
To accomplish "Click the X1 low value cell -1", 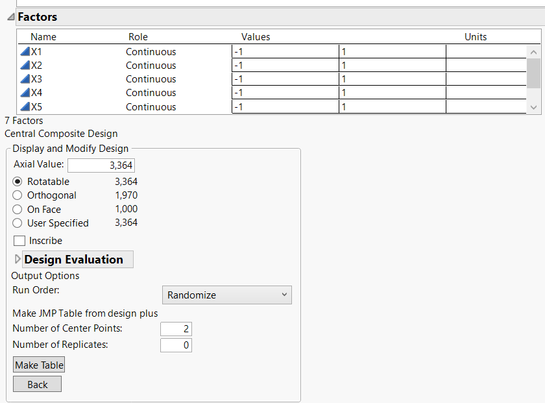I will click(285, 52).
